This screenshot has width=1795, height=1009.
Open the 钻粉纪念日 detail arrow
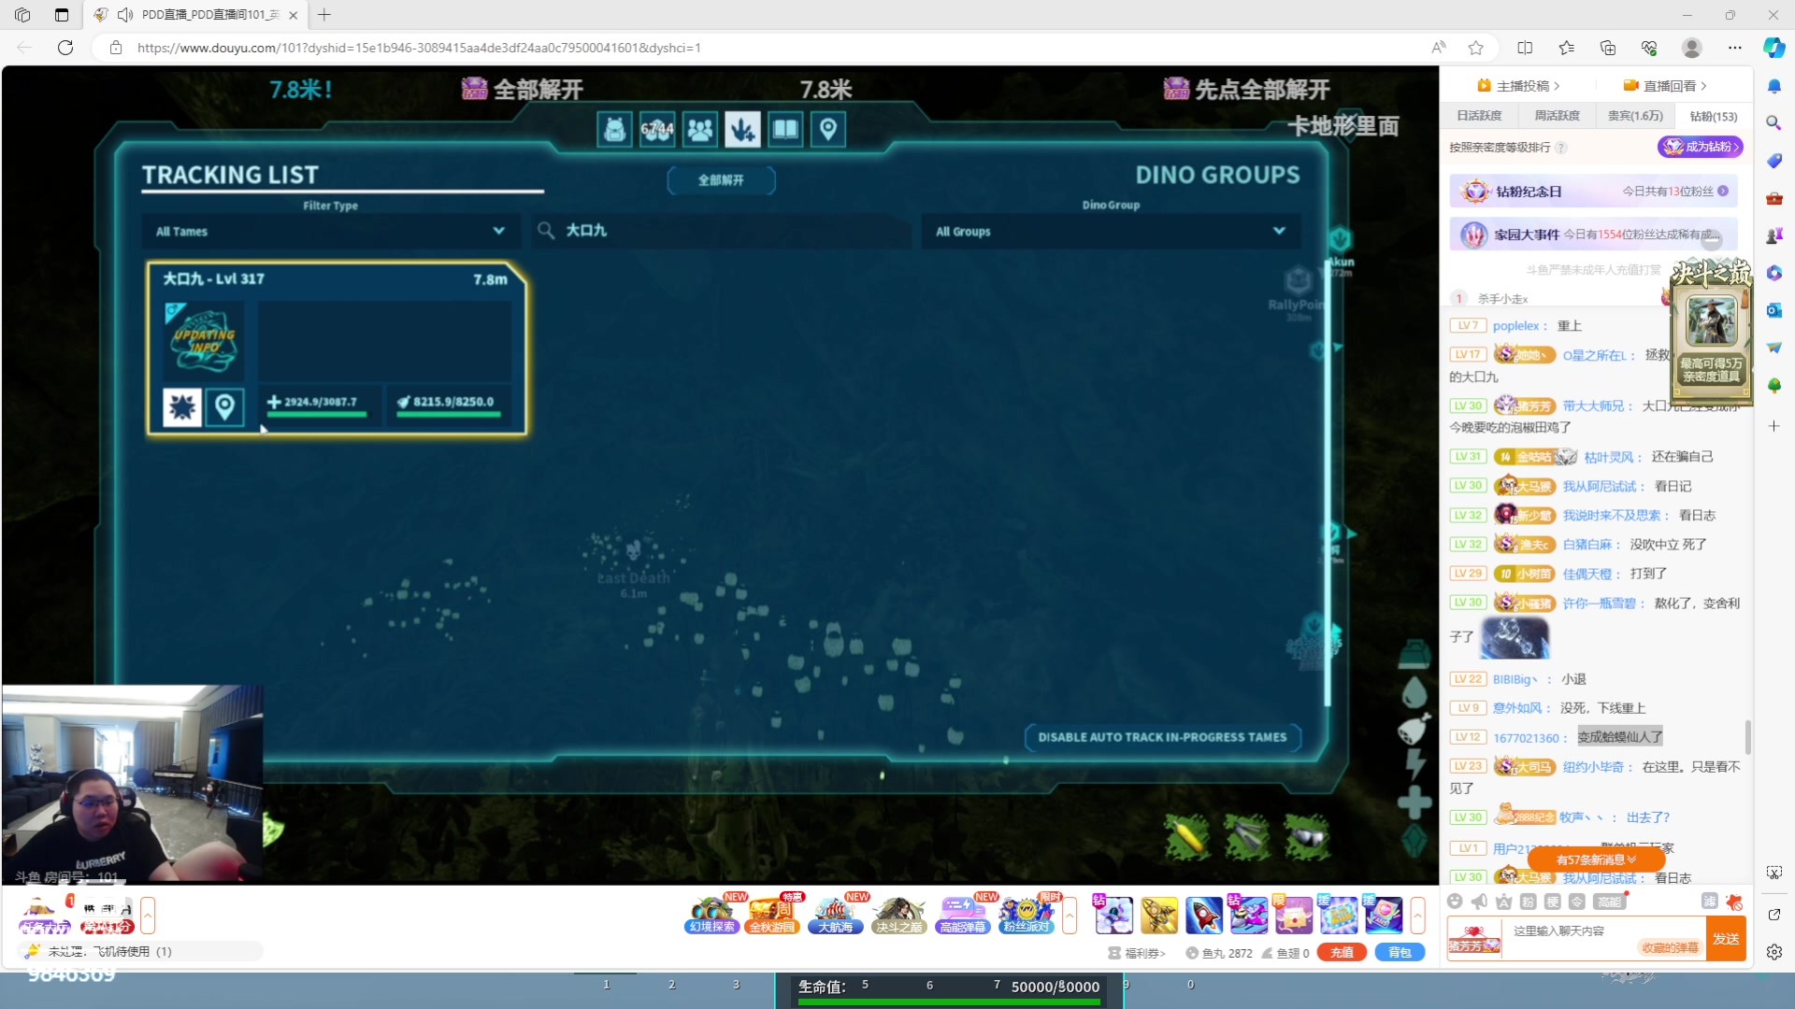tap(1722, 191)
